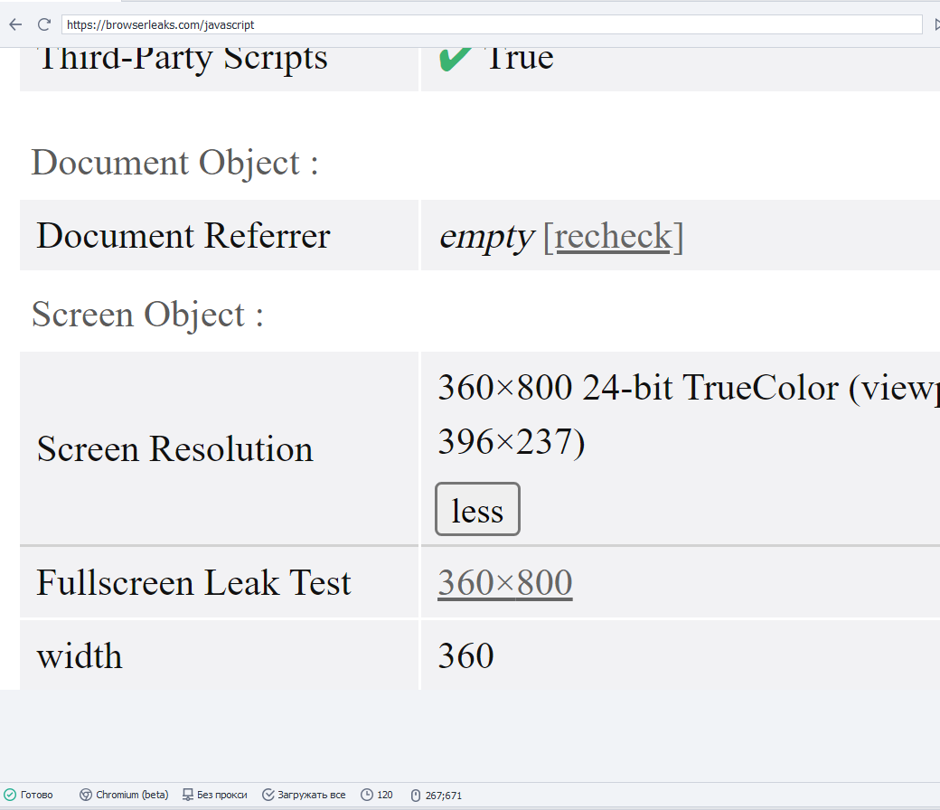Click the 267;671 mouse coordinates value
The width and height of the screenshot is (940, 810).
tap(444, 795)
